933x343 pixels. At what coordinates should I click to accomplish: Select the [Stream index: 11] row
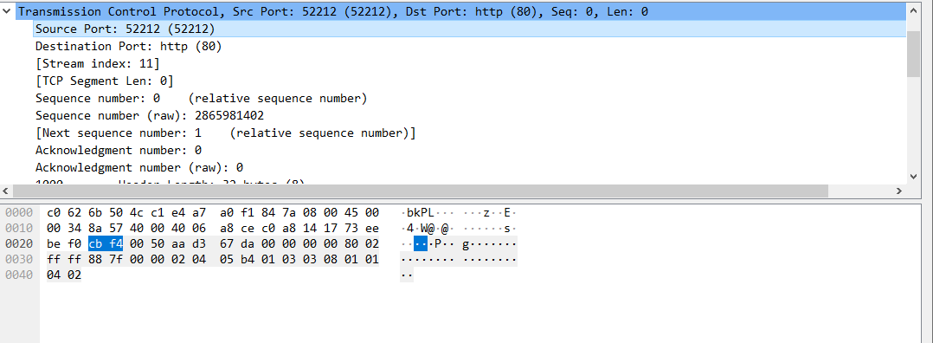[470, 63]
